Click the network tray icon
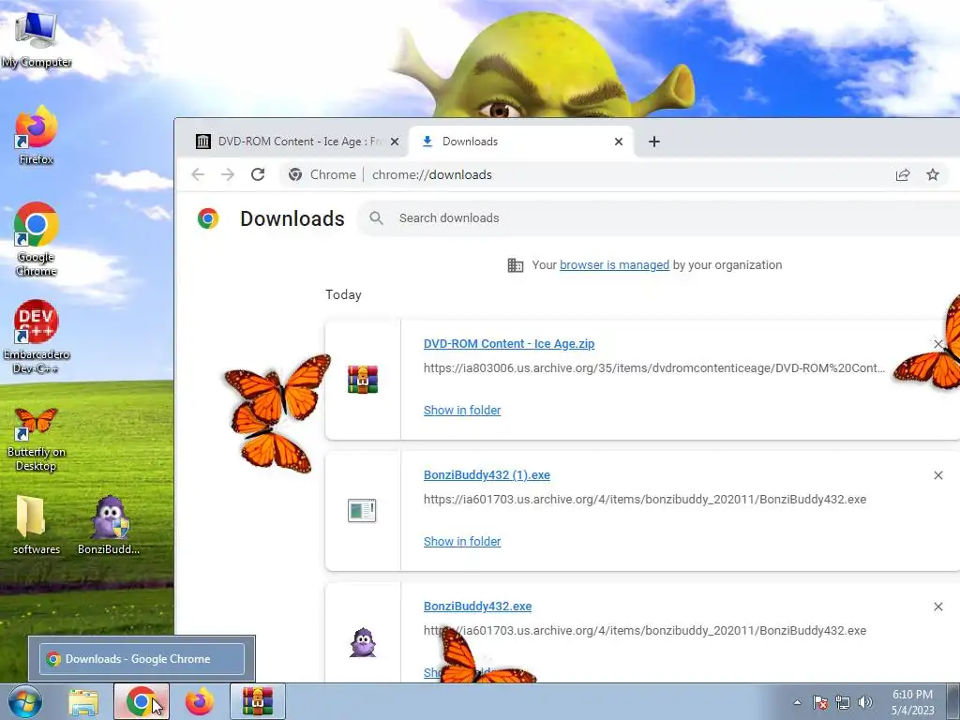This screenshot has width=960, height=720. (x=843, y=702)
